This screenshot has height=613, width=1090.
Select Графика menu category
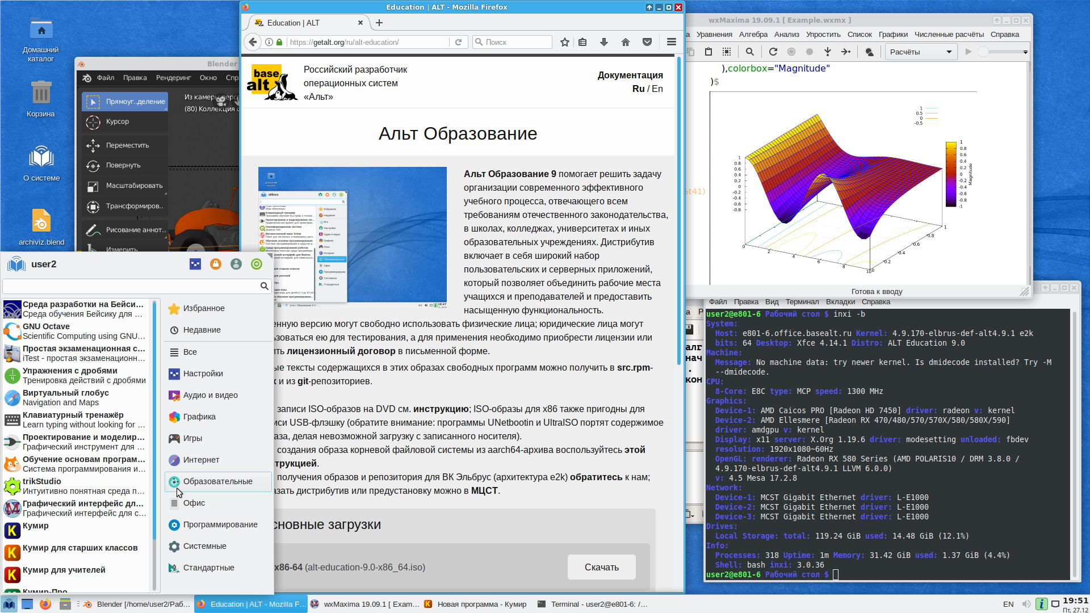(218, 417)
